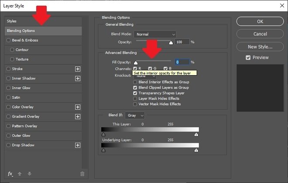The height and width of the screenshot is (183, 288).
Task: Uncheck Blend Clipped Layers as Group
Action: [135, 87]
